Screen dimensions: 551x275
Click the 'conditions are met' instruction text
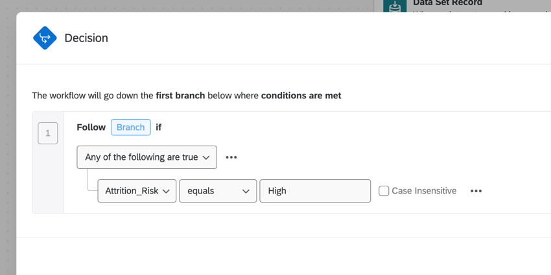click(x=301, y=96)
